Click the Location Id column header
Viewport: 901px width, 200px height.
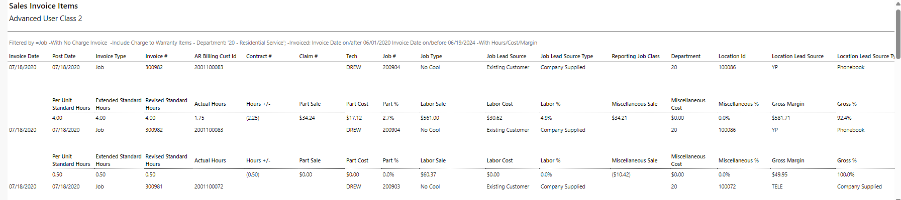(732, 56)
